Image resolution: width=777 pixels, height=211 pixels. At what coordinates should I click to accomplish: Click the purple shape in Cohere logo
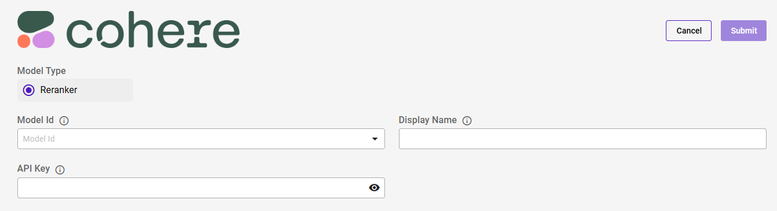[x=43, y=40]
